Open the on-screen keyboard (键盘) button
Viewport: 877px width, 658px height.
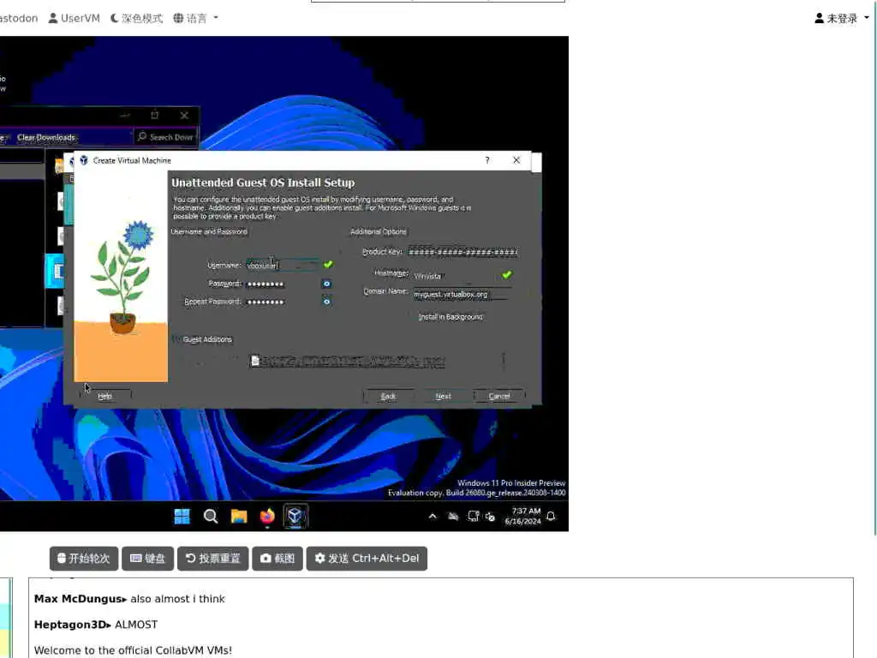point(147,559)
